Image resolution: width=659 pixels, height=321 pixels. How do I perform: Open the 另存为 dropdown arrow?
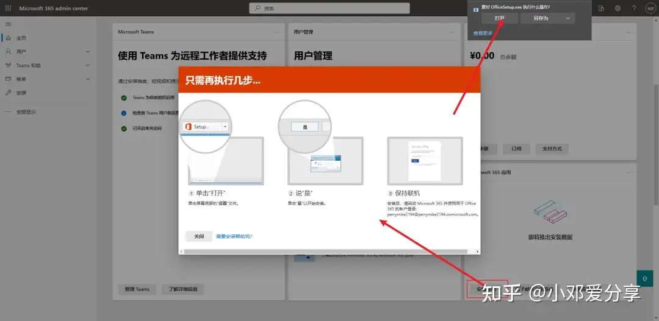point(568,18)
